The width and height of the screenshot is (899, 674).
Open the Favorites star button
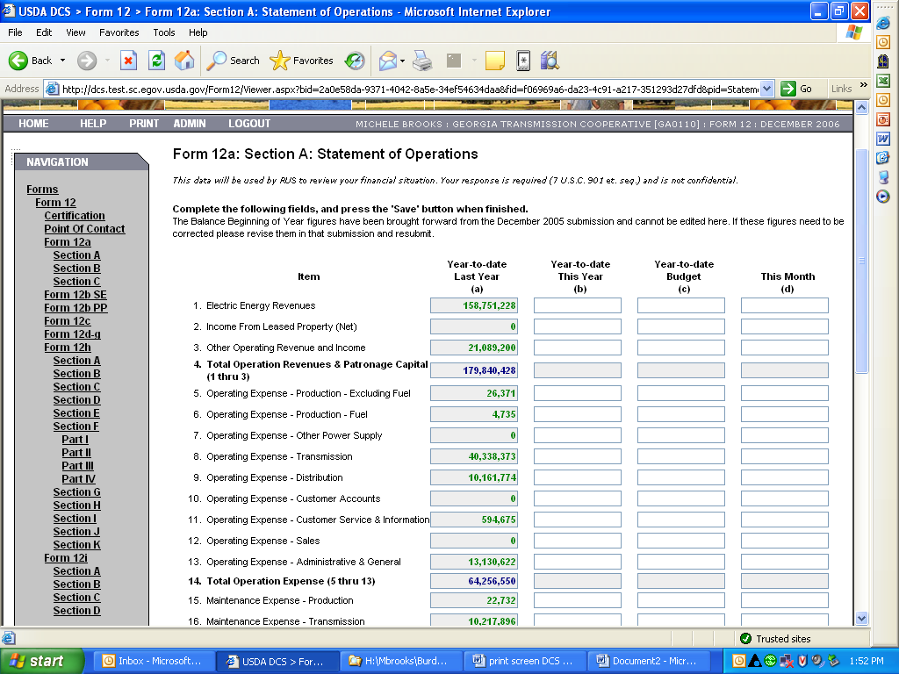(x=301, y=61)
